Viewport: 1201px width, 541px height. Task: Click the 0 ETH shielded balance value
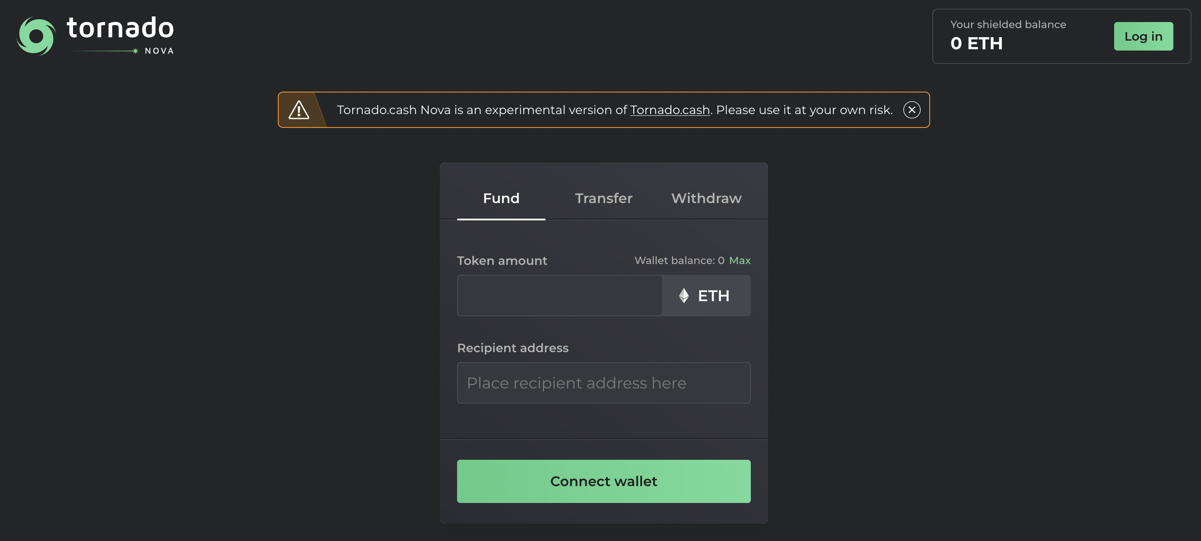point(976,43)
